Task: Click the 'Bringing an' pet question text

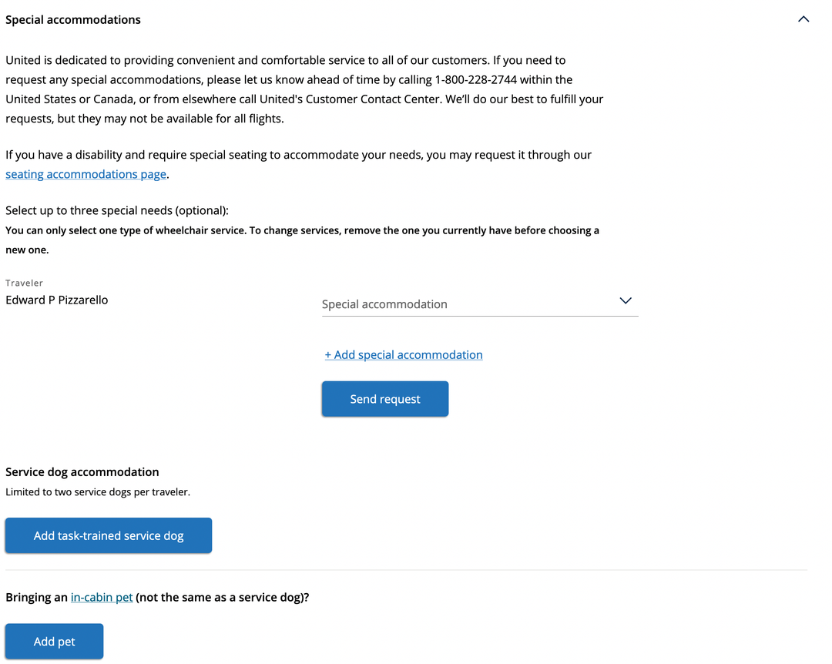Action: (x=157, y=597)
